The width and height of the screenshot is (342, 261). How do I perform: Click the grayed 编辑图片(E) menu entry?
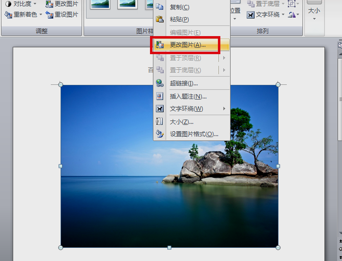192,33
